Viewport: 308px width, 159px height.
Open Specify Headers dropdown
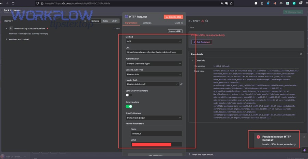point(154,118)
